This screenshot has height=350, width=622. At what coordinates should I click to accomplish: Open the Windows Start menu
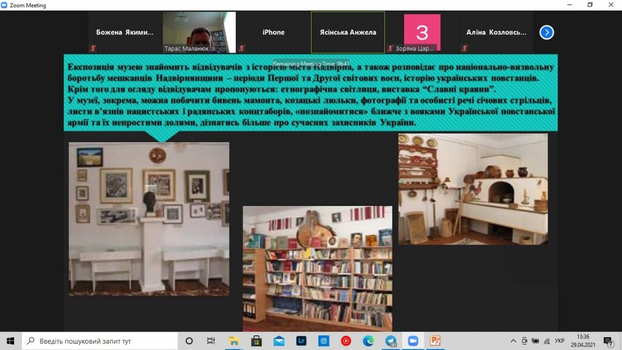coord(10,341)
